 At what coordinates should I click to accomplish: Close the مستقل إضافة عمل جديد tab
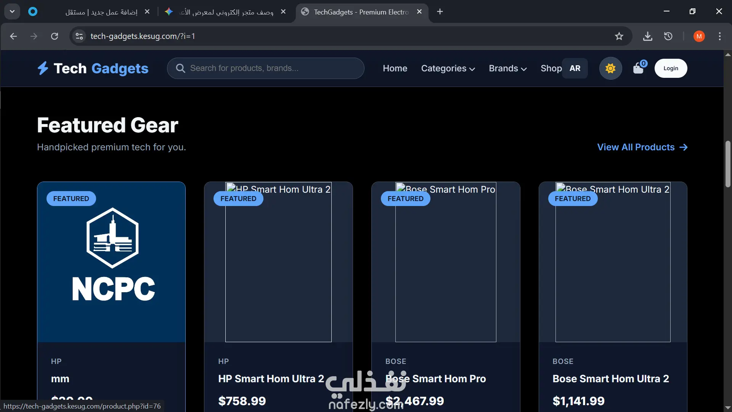pyautogui.click(x=147, y=12)
